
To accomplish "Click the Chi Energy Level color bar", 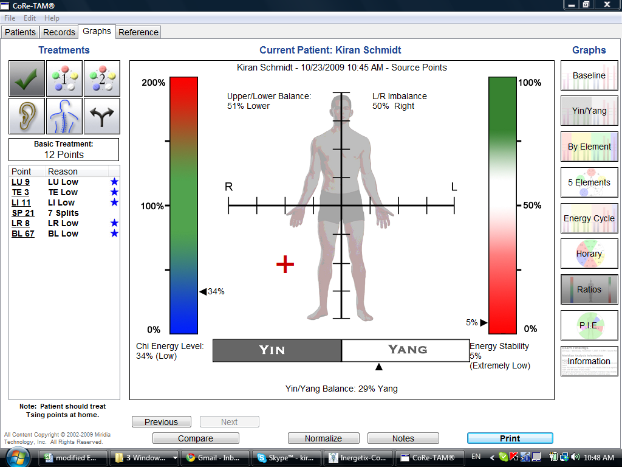I will coord(183,206).
